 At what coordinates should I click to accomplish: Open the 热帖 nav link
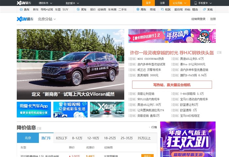click(187, 9)
